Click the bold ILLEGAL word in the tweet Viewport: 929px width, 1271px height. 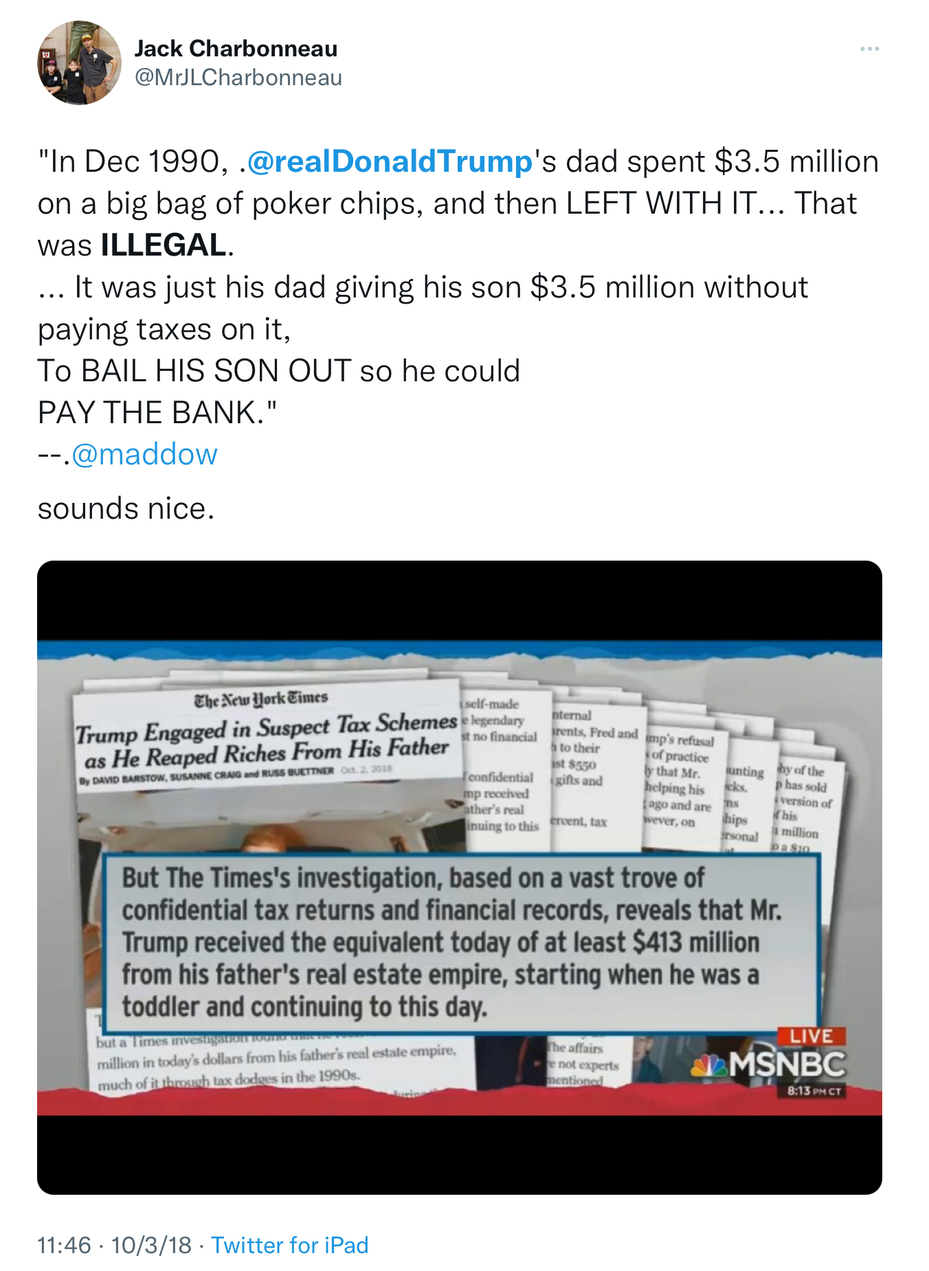pos(164,245)
